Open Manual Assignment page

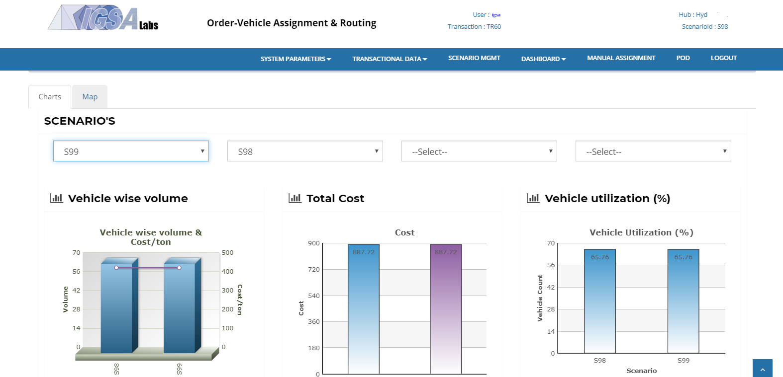coord(621,58)
